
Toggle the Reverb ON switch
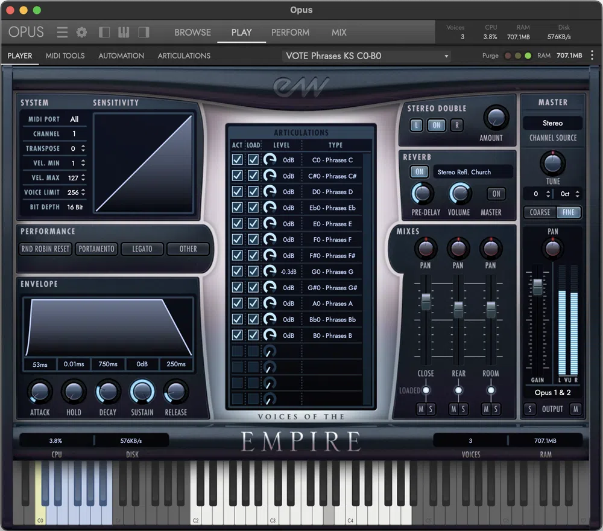tap(419, 172)
